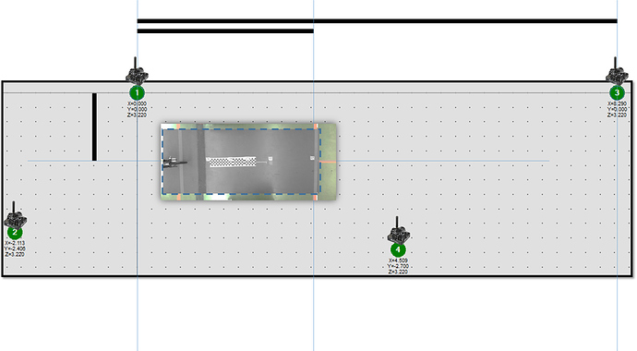Select the overhead floor image thumbnail
This screenshot has height=351, width=637.
click(248, 162)
